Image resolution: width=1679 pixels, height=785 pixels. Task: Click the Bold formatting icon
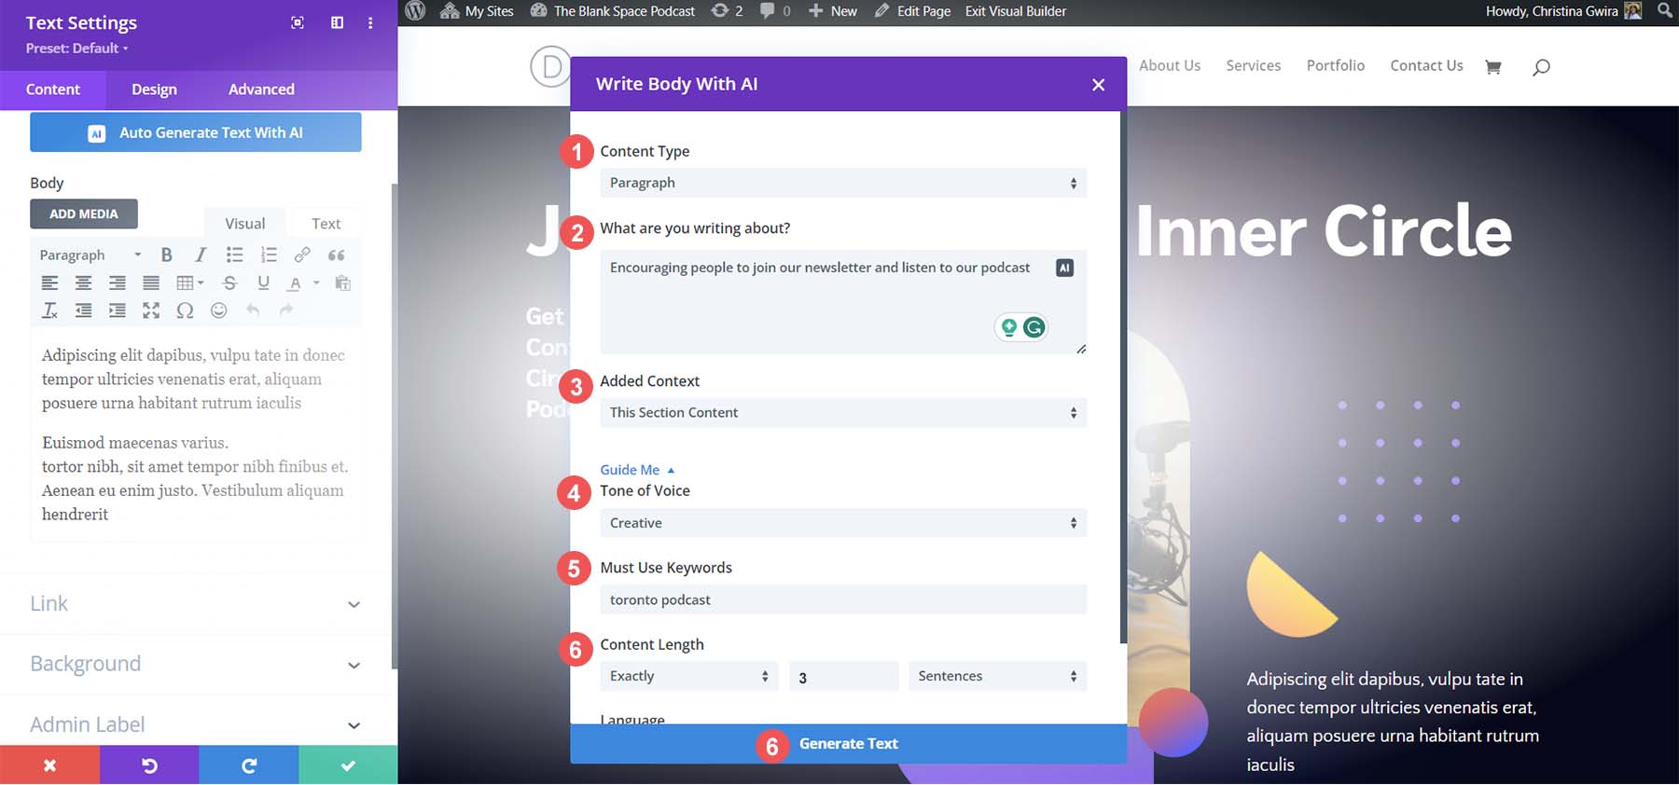(x=166, y=255)
